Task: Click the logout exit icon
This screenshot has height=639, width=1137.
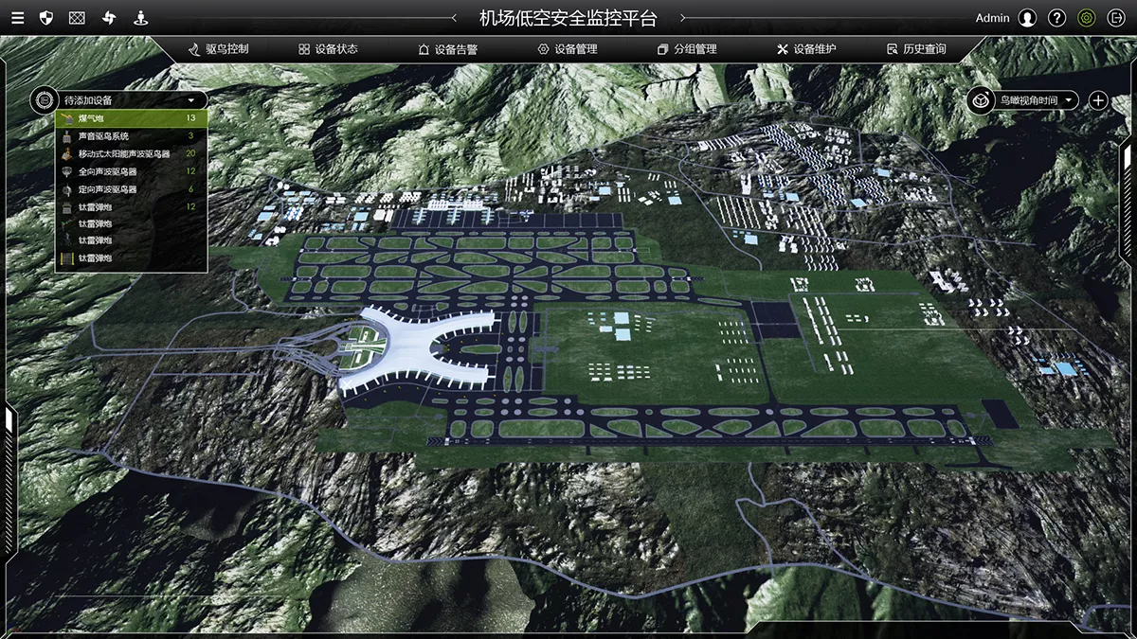Action: pos(1114,18)
